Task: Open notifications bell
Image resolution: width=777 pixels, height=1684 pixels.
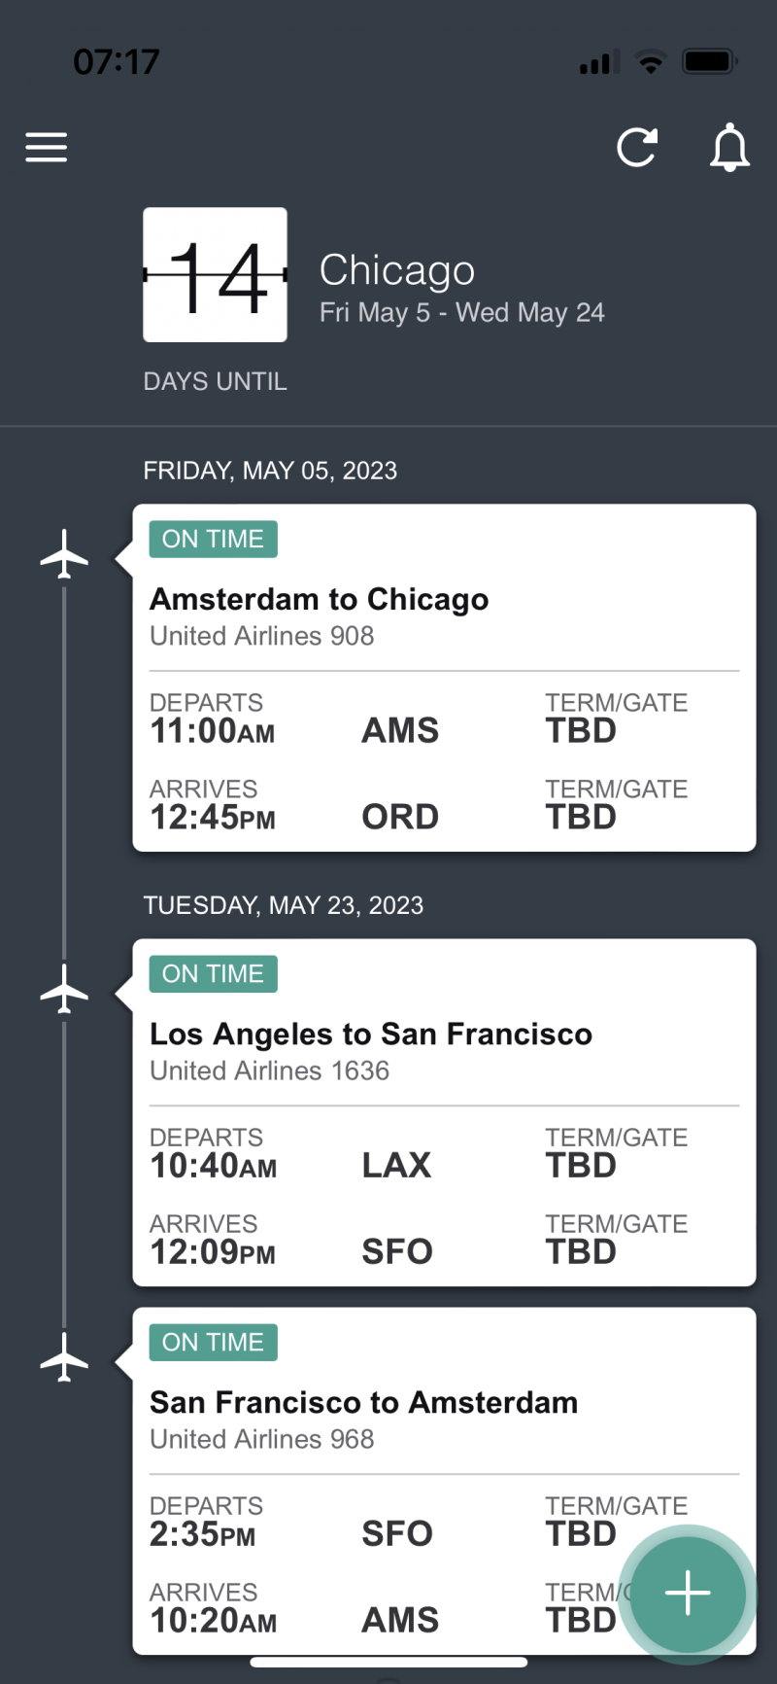Action: click(729, 148)
